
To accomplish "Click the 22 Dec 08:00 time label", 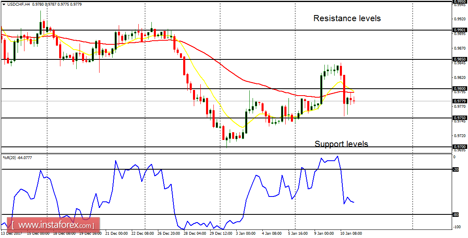I will [x=143, y=234].
